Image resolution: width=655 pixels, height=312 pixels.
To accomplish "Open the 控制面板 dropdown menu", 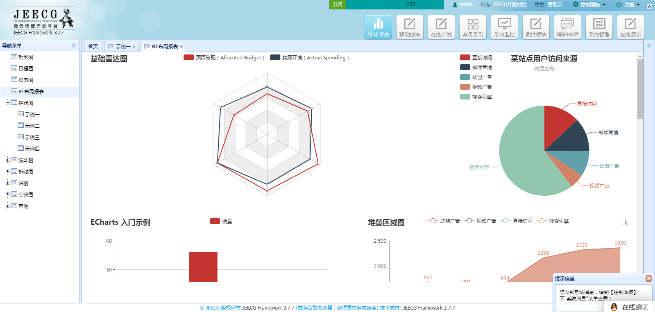I will 589,5.
